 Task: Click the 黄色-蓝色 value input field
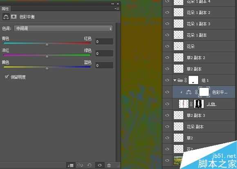(x=104, y=65)
